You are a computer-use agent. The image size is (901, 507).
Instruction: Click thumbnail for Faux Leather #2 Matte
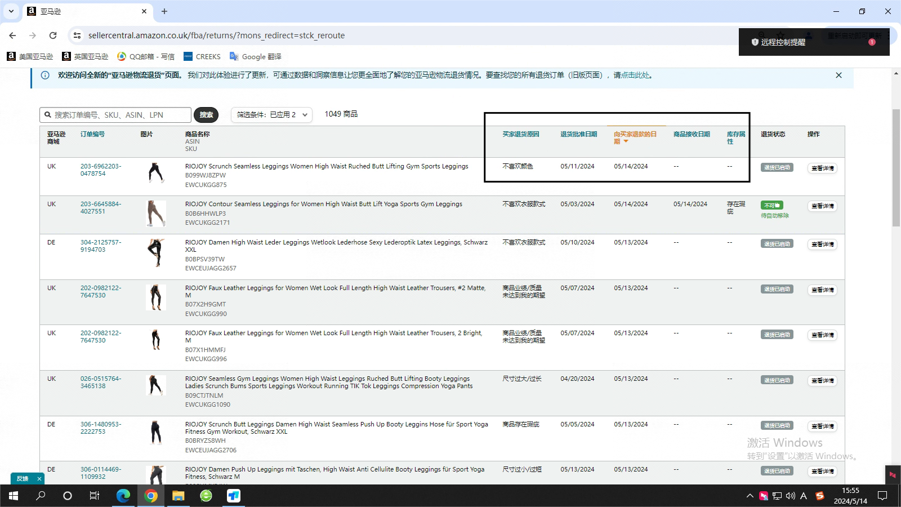pos(156,297)
